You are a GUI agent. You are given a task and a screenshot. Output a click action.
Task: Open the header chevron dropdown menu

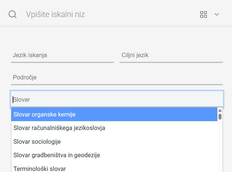tap(217, 14)
